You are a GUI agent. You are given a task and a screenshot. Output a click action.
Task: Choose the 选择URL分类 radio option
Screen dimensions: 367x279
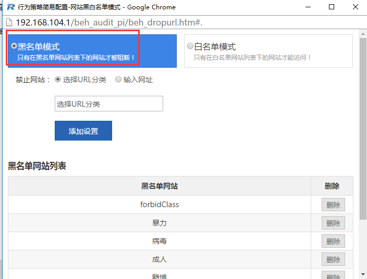58,80
